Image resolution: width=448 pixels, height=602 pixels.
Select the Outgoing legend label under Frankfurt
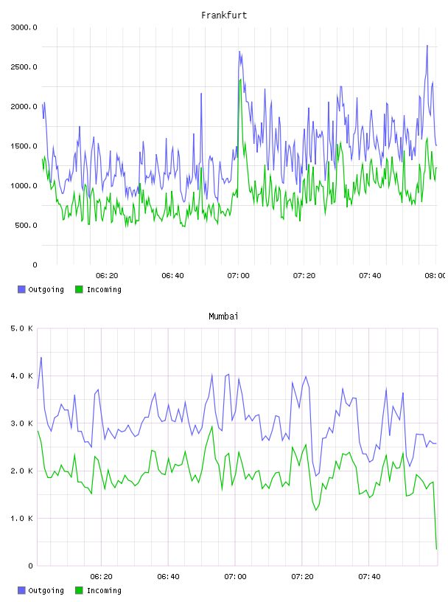(46, 289)
